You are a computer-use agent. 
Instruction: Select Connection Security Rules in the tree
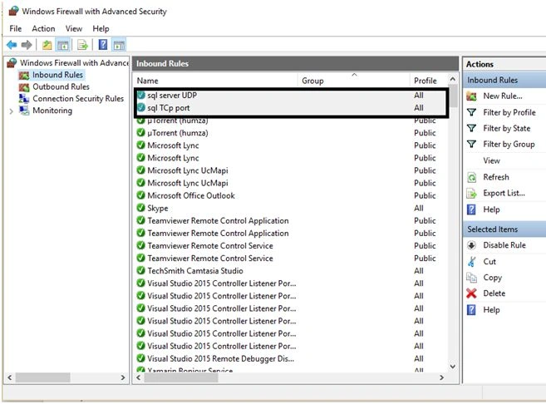[x=78, y=99]
